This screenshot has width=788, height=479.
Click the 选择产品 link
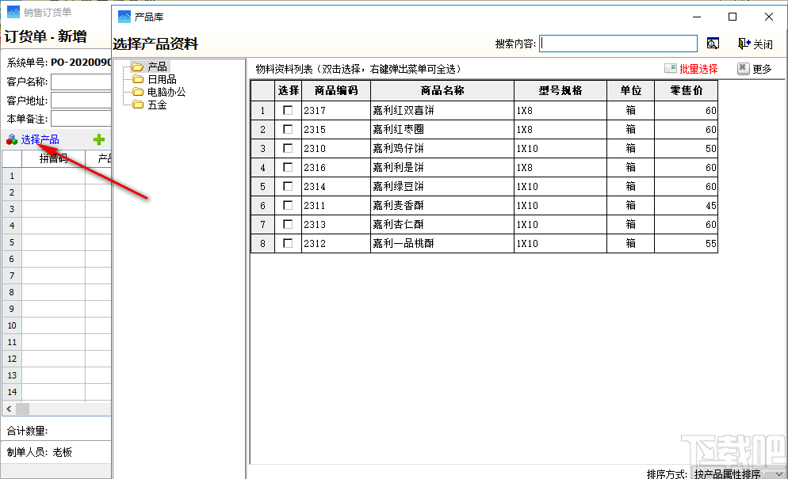41,139
